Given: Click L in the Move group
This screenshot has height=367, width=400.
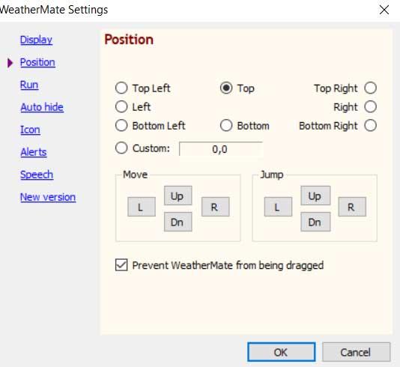Looking at the screenshot, I should [x=142, y=207].
